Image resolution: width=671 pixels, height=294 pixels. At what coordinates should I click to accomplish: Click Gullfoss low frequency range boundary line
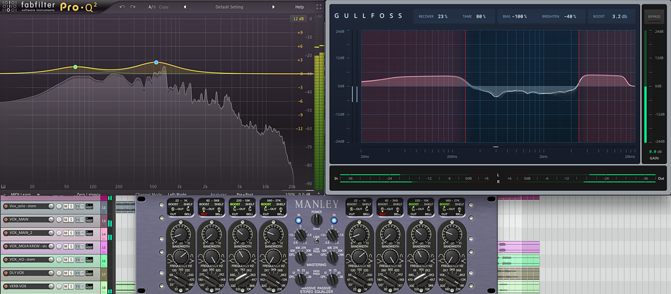tap(465, 87)
